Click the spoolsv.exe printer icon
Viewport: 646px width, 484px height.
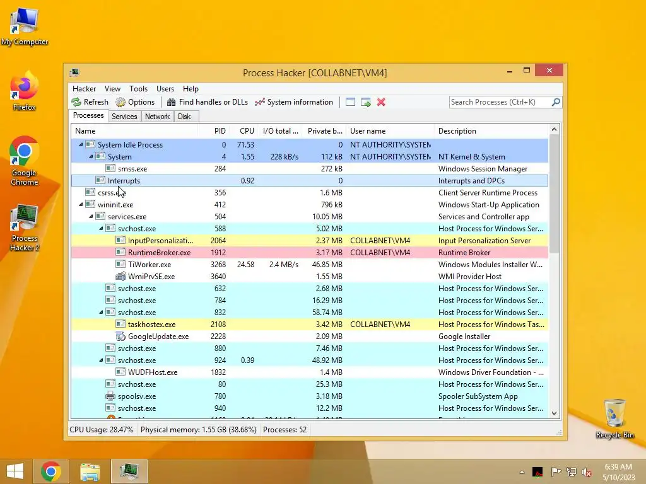(110, 396)
